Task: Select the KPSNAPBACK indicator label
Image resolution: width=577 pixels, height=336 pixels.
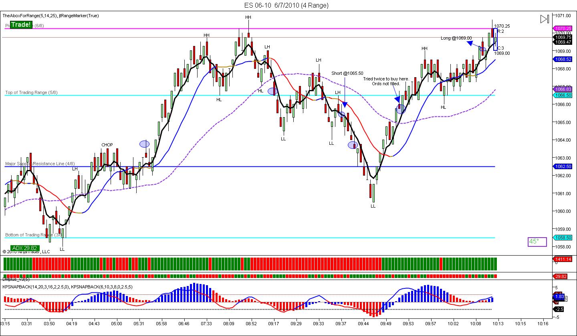Action: pyautogui.click(x=68, y=287)
